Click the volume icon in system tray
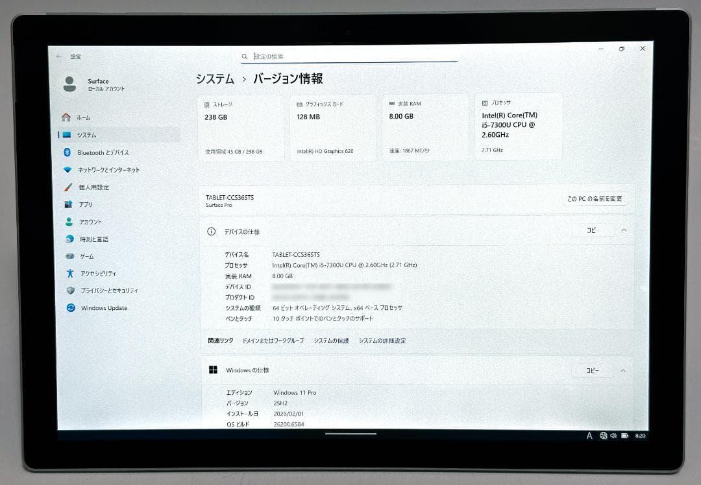Screen dimensions: 701x485 click(x=614, y=435)
